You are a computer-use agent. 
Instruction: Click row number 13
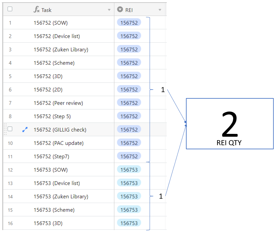[x=10, y=183]
